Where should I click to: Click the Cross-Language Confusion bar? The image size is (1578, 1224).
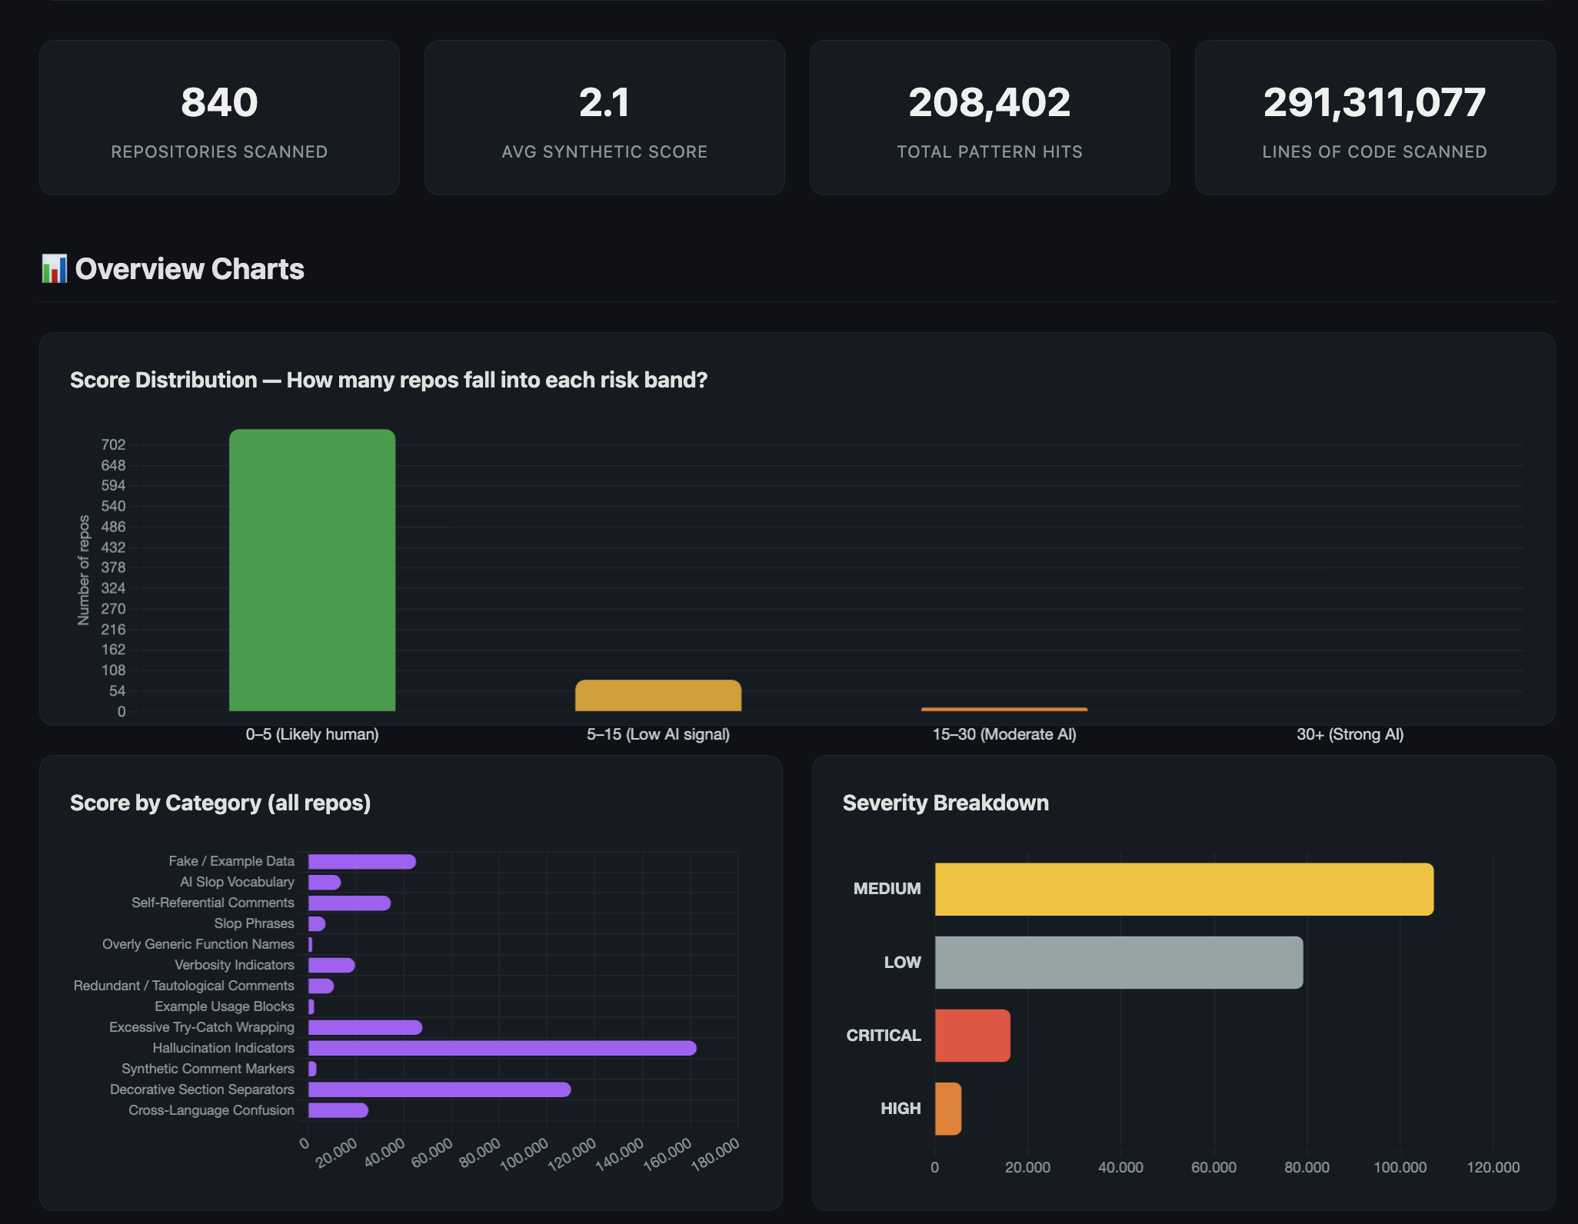[338, 1111]
